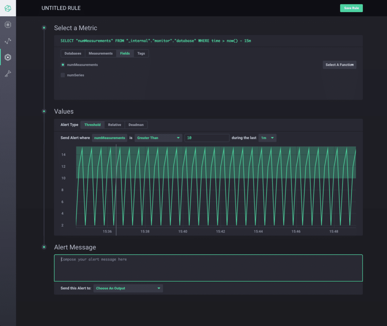Check the numSeries field checkbox
This screenshot has width=387, height=326.
(x=63, y=75)
